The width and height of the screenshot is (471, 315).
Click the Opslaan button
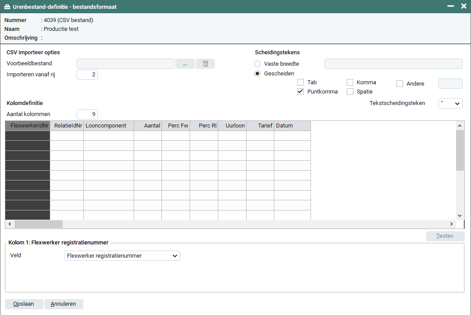pyautogui.click(x=24, y=304)
